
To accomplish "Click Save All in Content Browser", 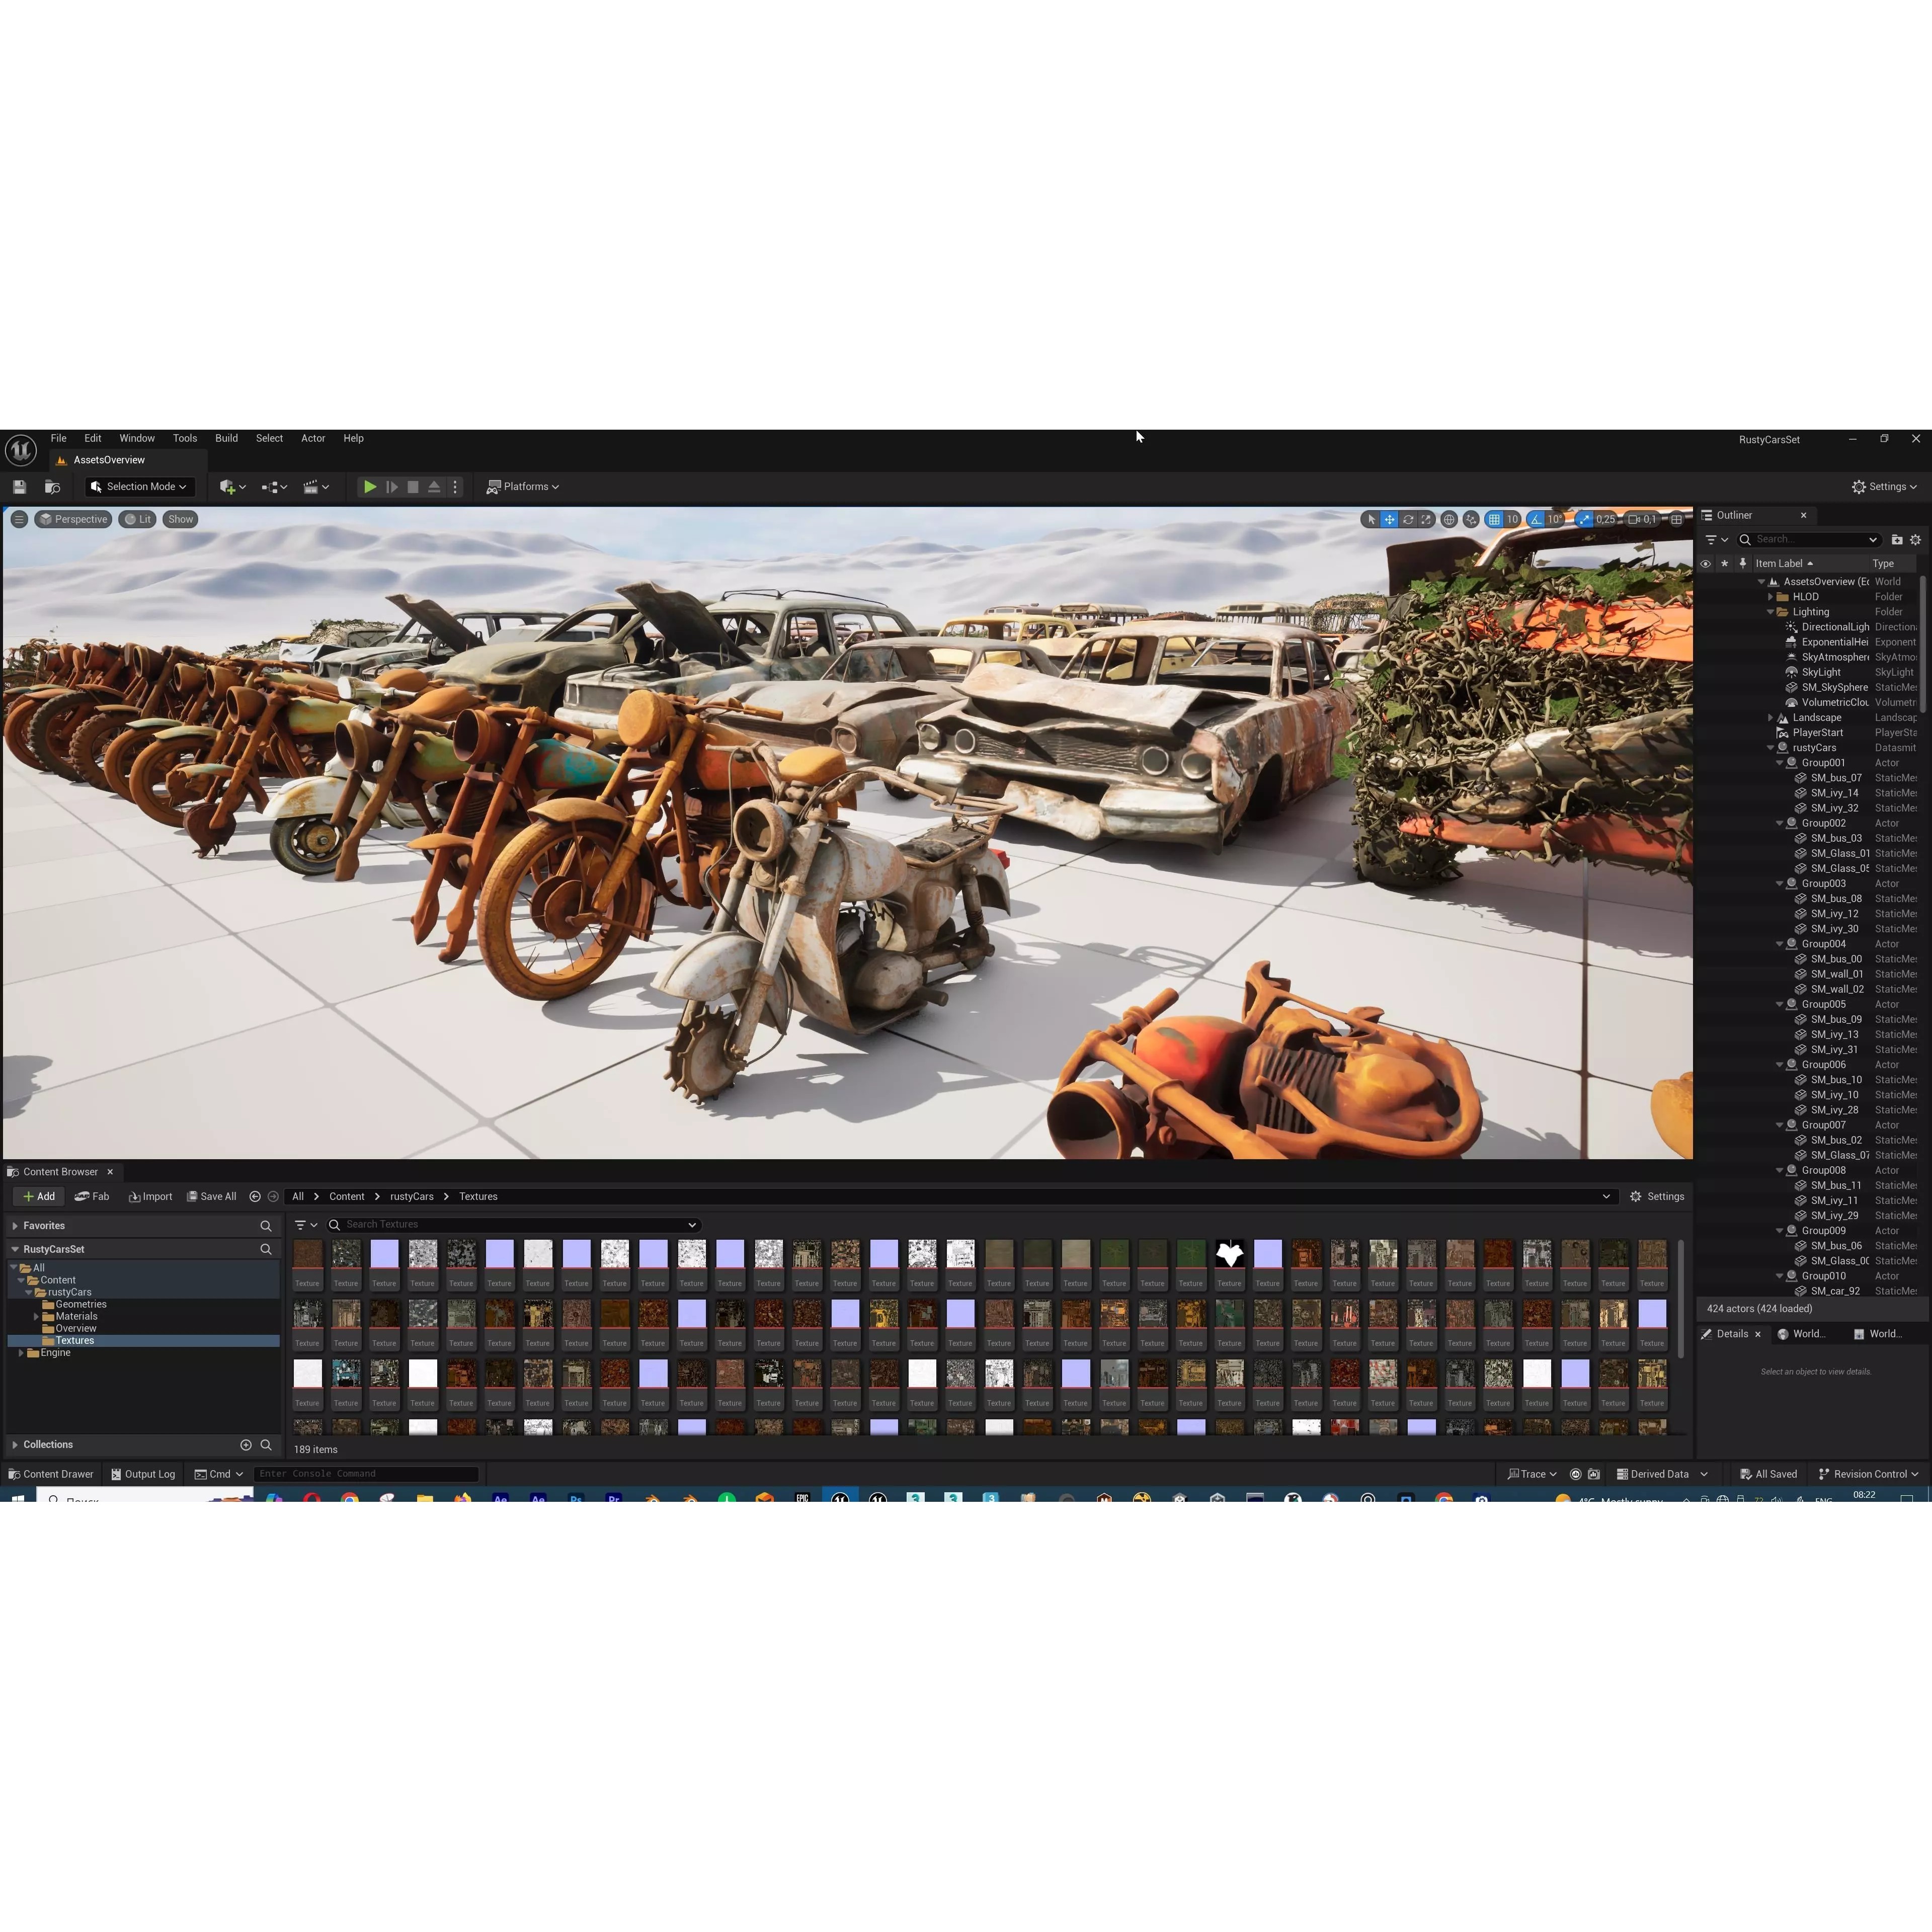I will click(x=211, y=1197).
